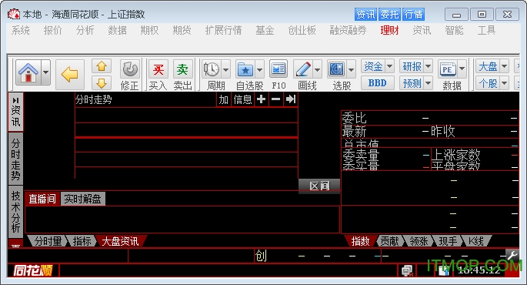Select the 指标 bottom tab

(x=82, y=241)
